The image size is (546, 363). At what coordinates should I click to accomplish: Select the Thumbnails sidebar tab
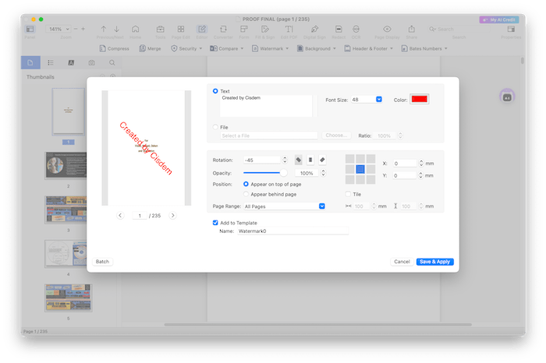(x=30, y=62)
